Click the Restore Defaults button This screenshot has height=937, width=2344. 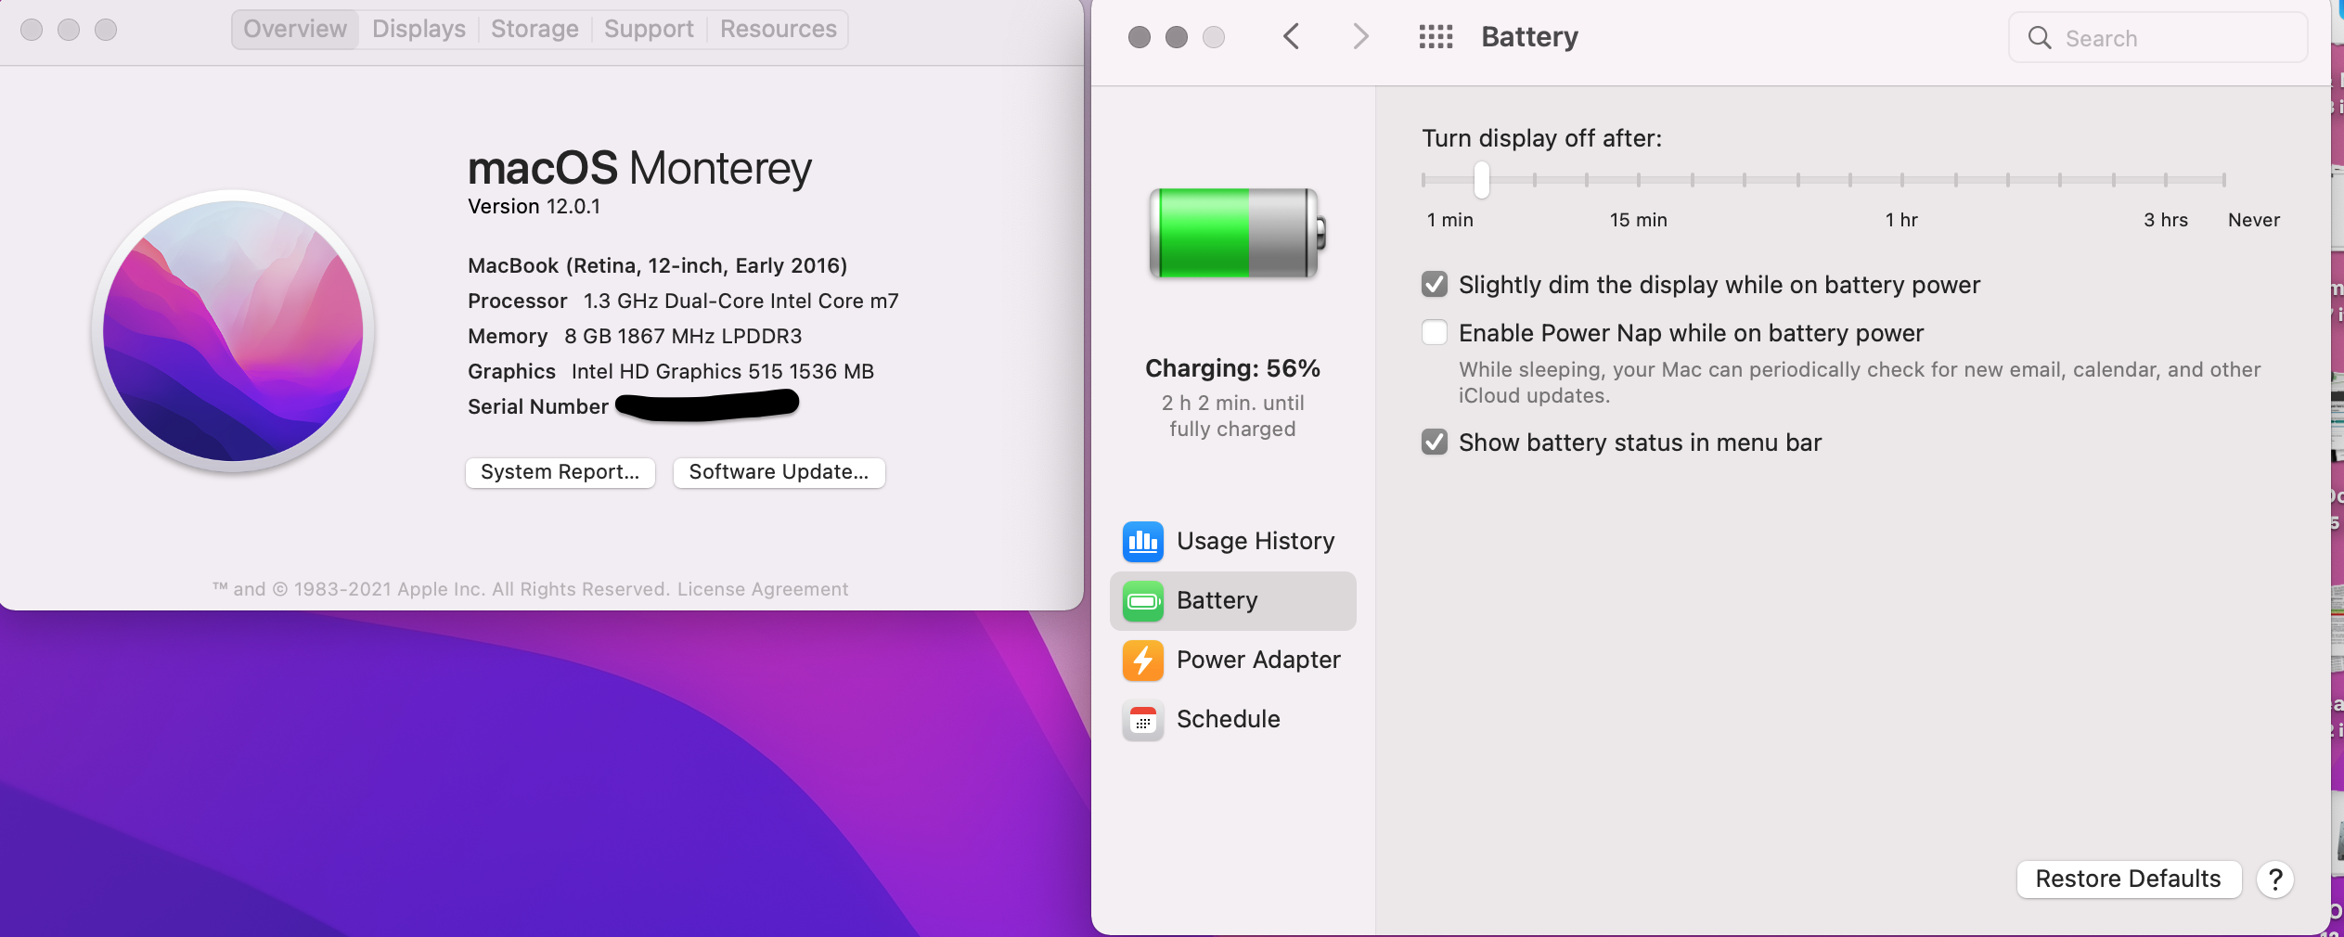[2129, 879]
